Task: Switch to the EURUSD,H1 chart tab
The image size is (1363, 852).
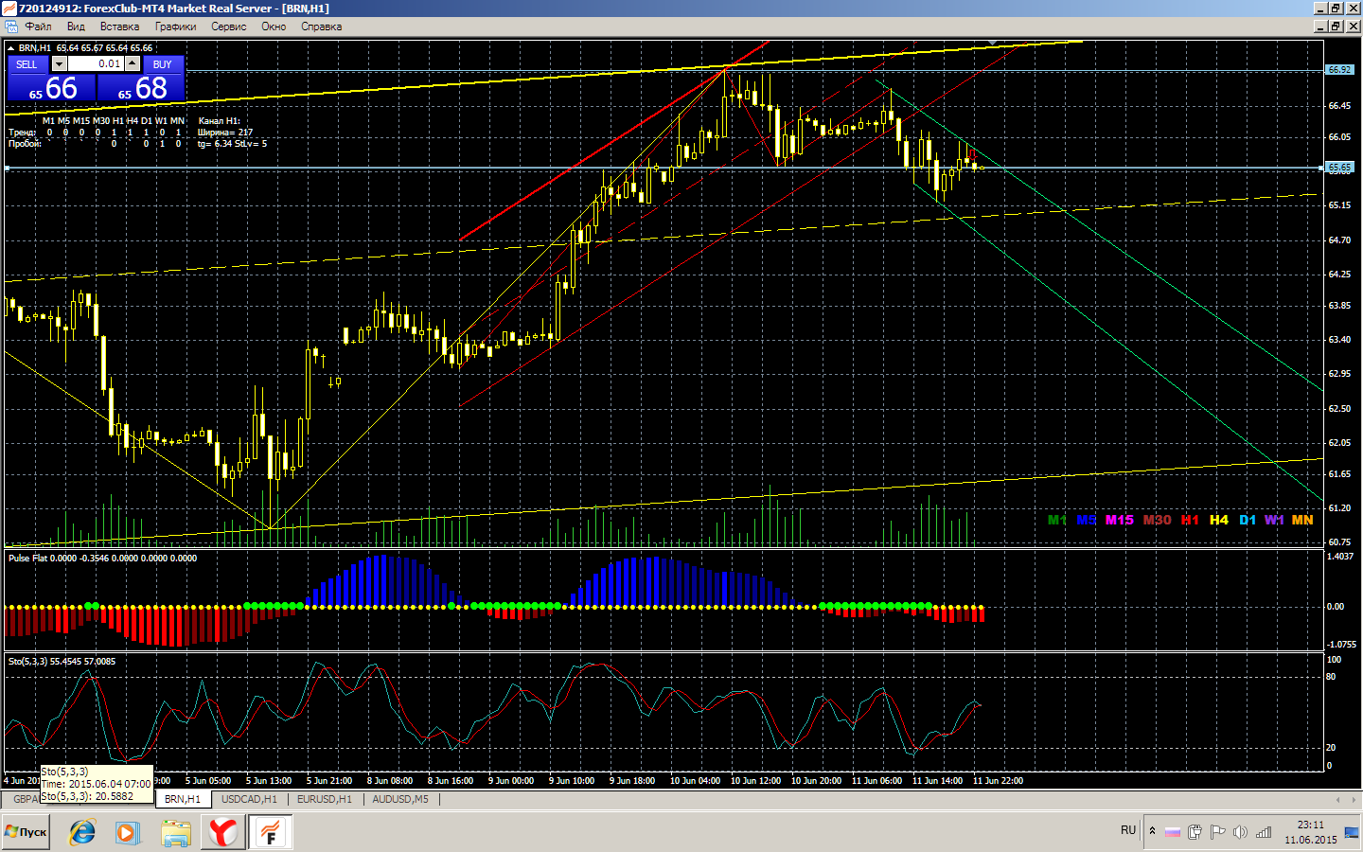Action: pos(325,799)
